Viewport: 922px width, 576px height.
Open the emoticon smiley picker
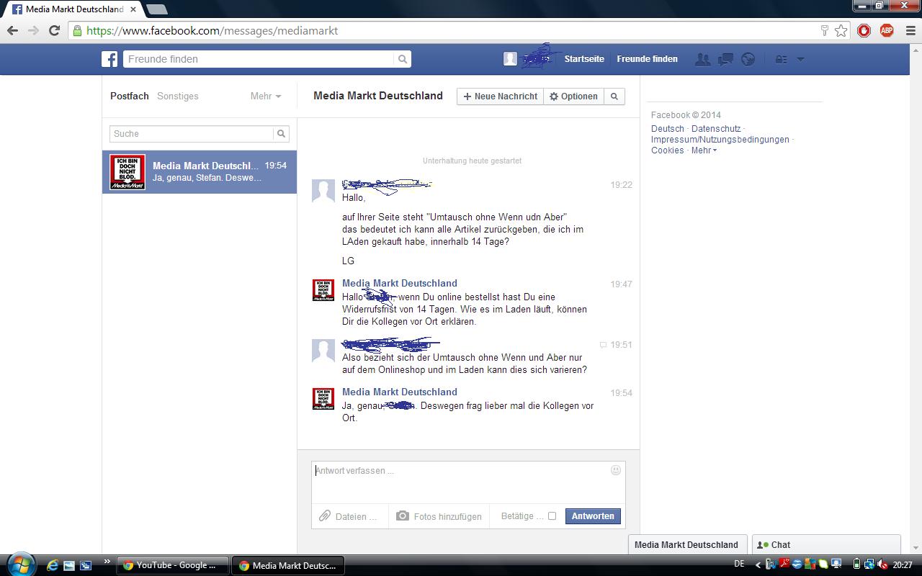[616, 470]
